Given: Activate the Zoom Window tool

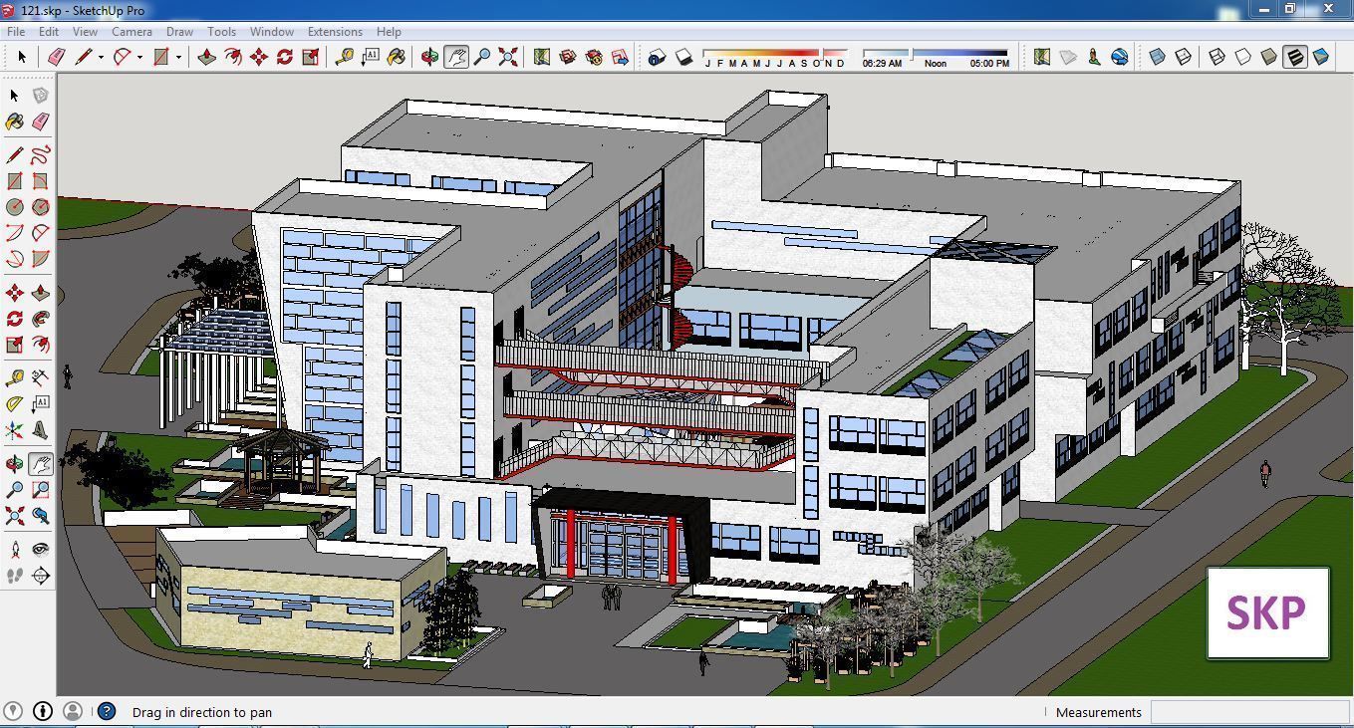Looking at the screenshot, I should click(x=40, y=490).
